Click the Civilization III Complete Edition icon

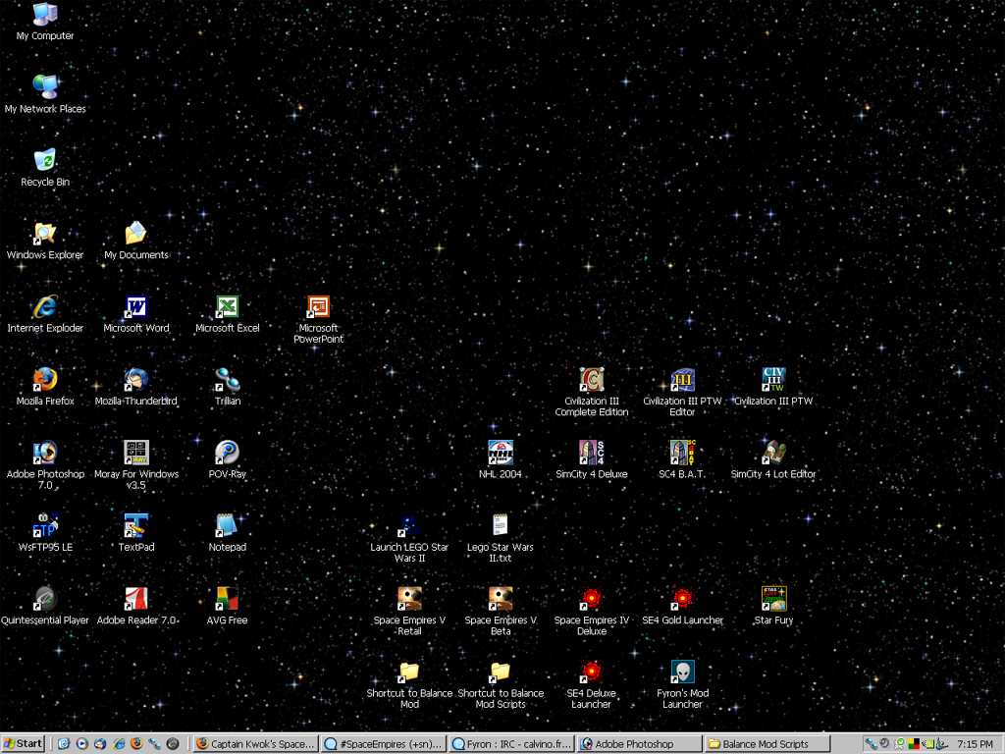(x=591, y=380)
